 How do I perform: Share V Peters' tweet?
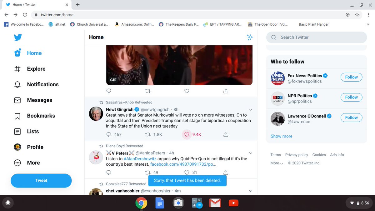tap(226, 173)
